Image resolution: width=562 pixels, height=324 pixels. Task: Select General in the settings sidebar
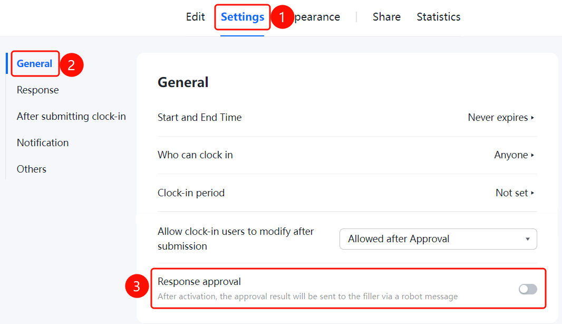pos(34,63)
